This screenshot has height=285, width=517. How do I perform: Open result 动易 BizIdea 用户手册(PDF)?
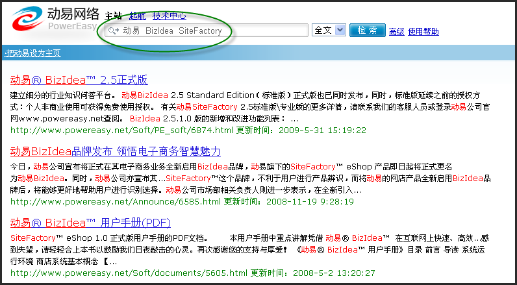pos(90,223)
